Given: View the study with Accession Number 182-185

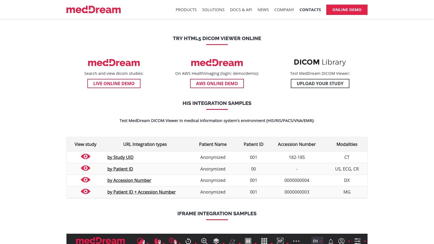Looking at the screenshot, I should [x=85, y=157].
